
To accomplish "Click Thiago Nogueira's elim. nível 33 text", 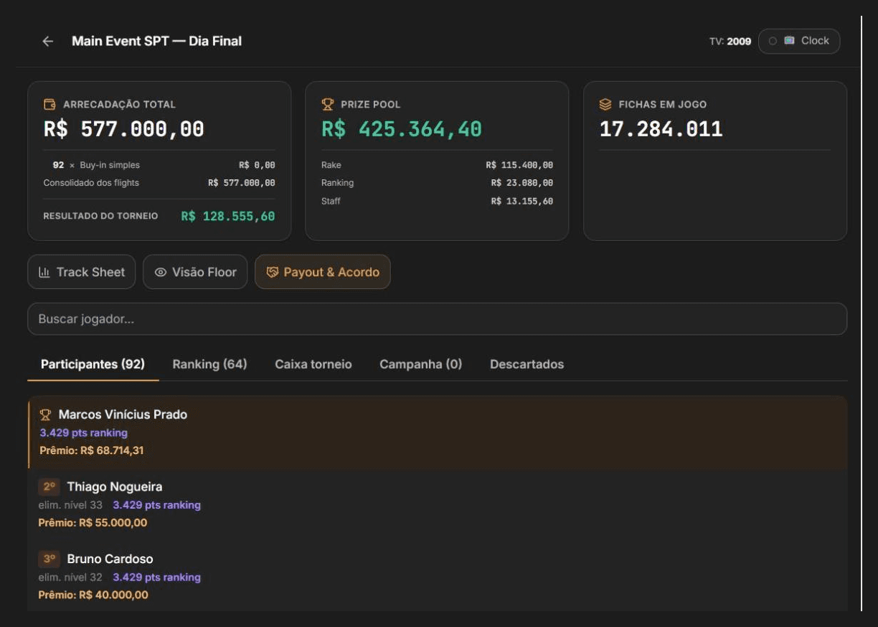I will (70, 505).
